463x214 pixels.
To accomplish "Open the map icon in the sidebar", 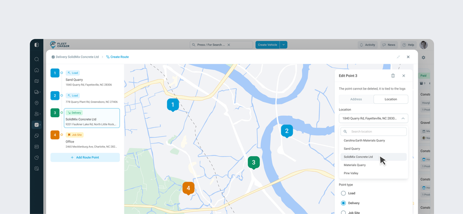I will click(x=37, y=81).
